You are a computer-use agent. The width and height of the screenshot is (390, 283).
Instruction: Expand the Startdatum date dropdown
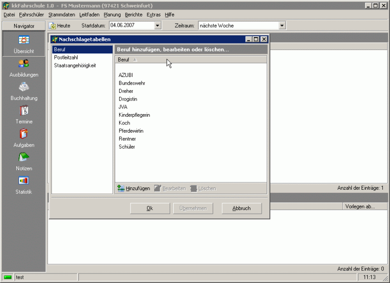pos(158,26)
